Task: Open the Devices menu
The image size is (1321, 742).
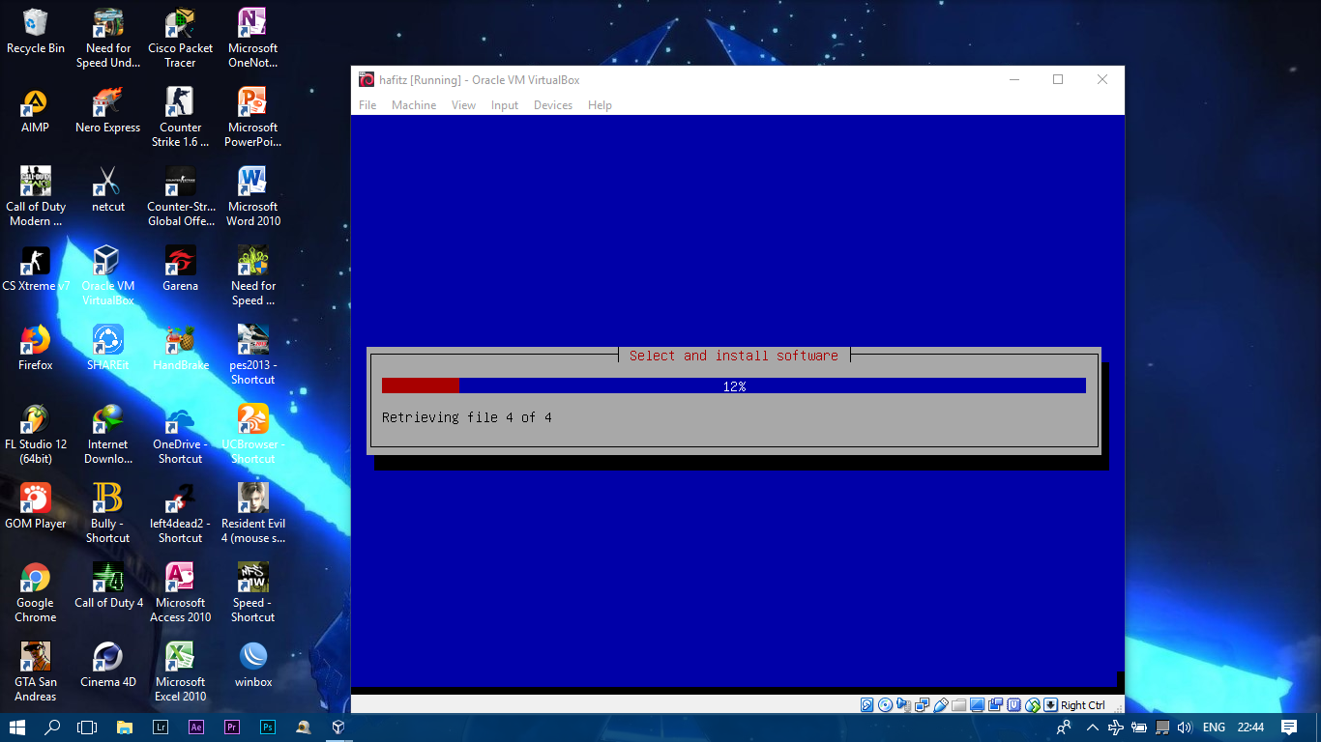Action: click(x=553, y=105)
